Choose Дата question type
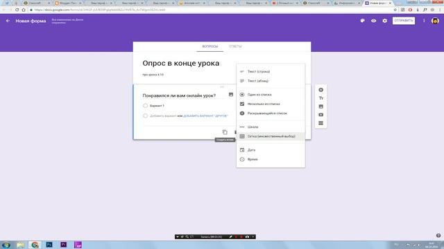444x249 pixels. pyautogui.click(x=271, y=150)
